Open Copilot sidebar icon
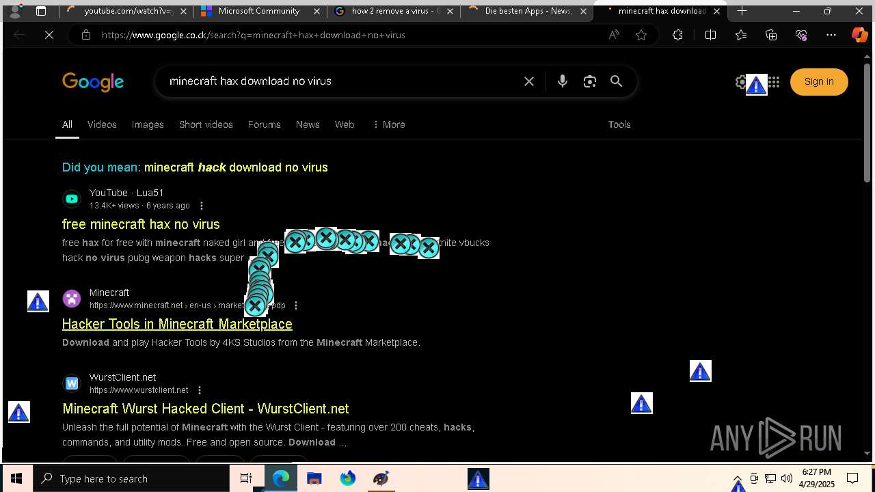The image size is (875, 492). pos(859,35)
